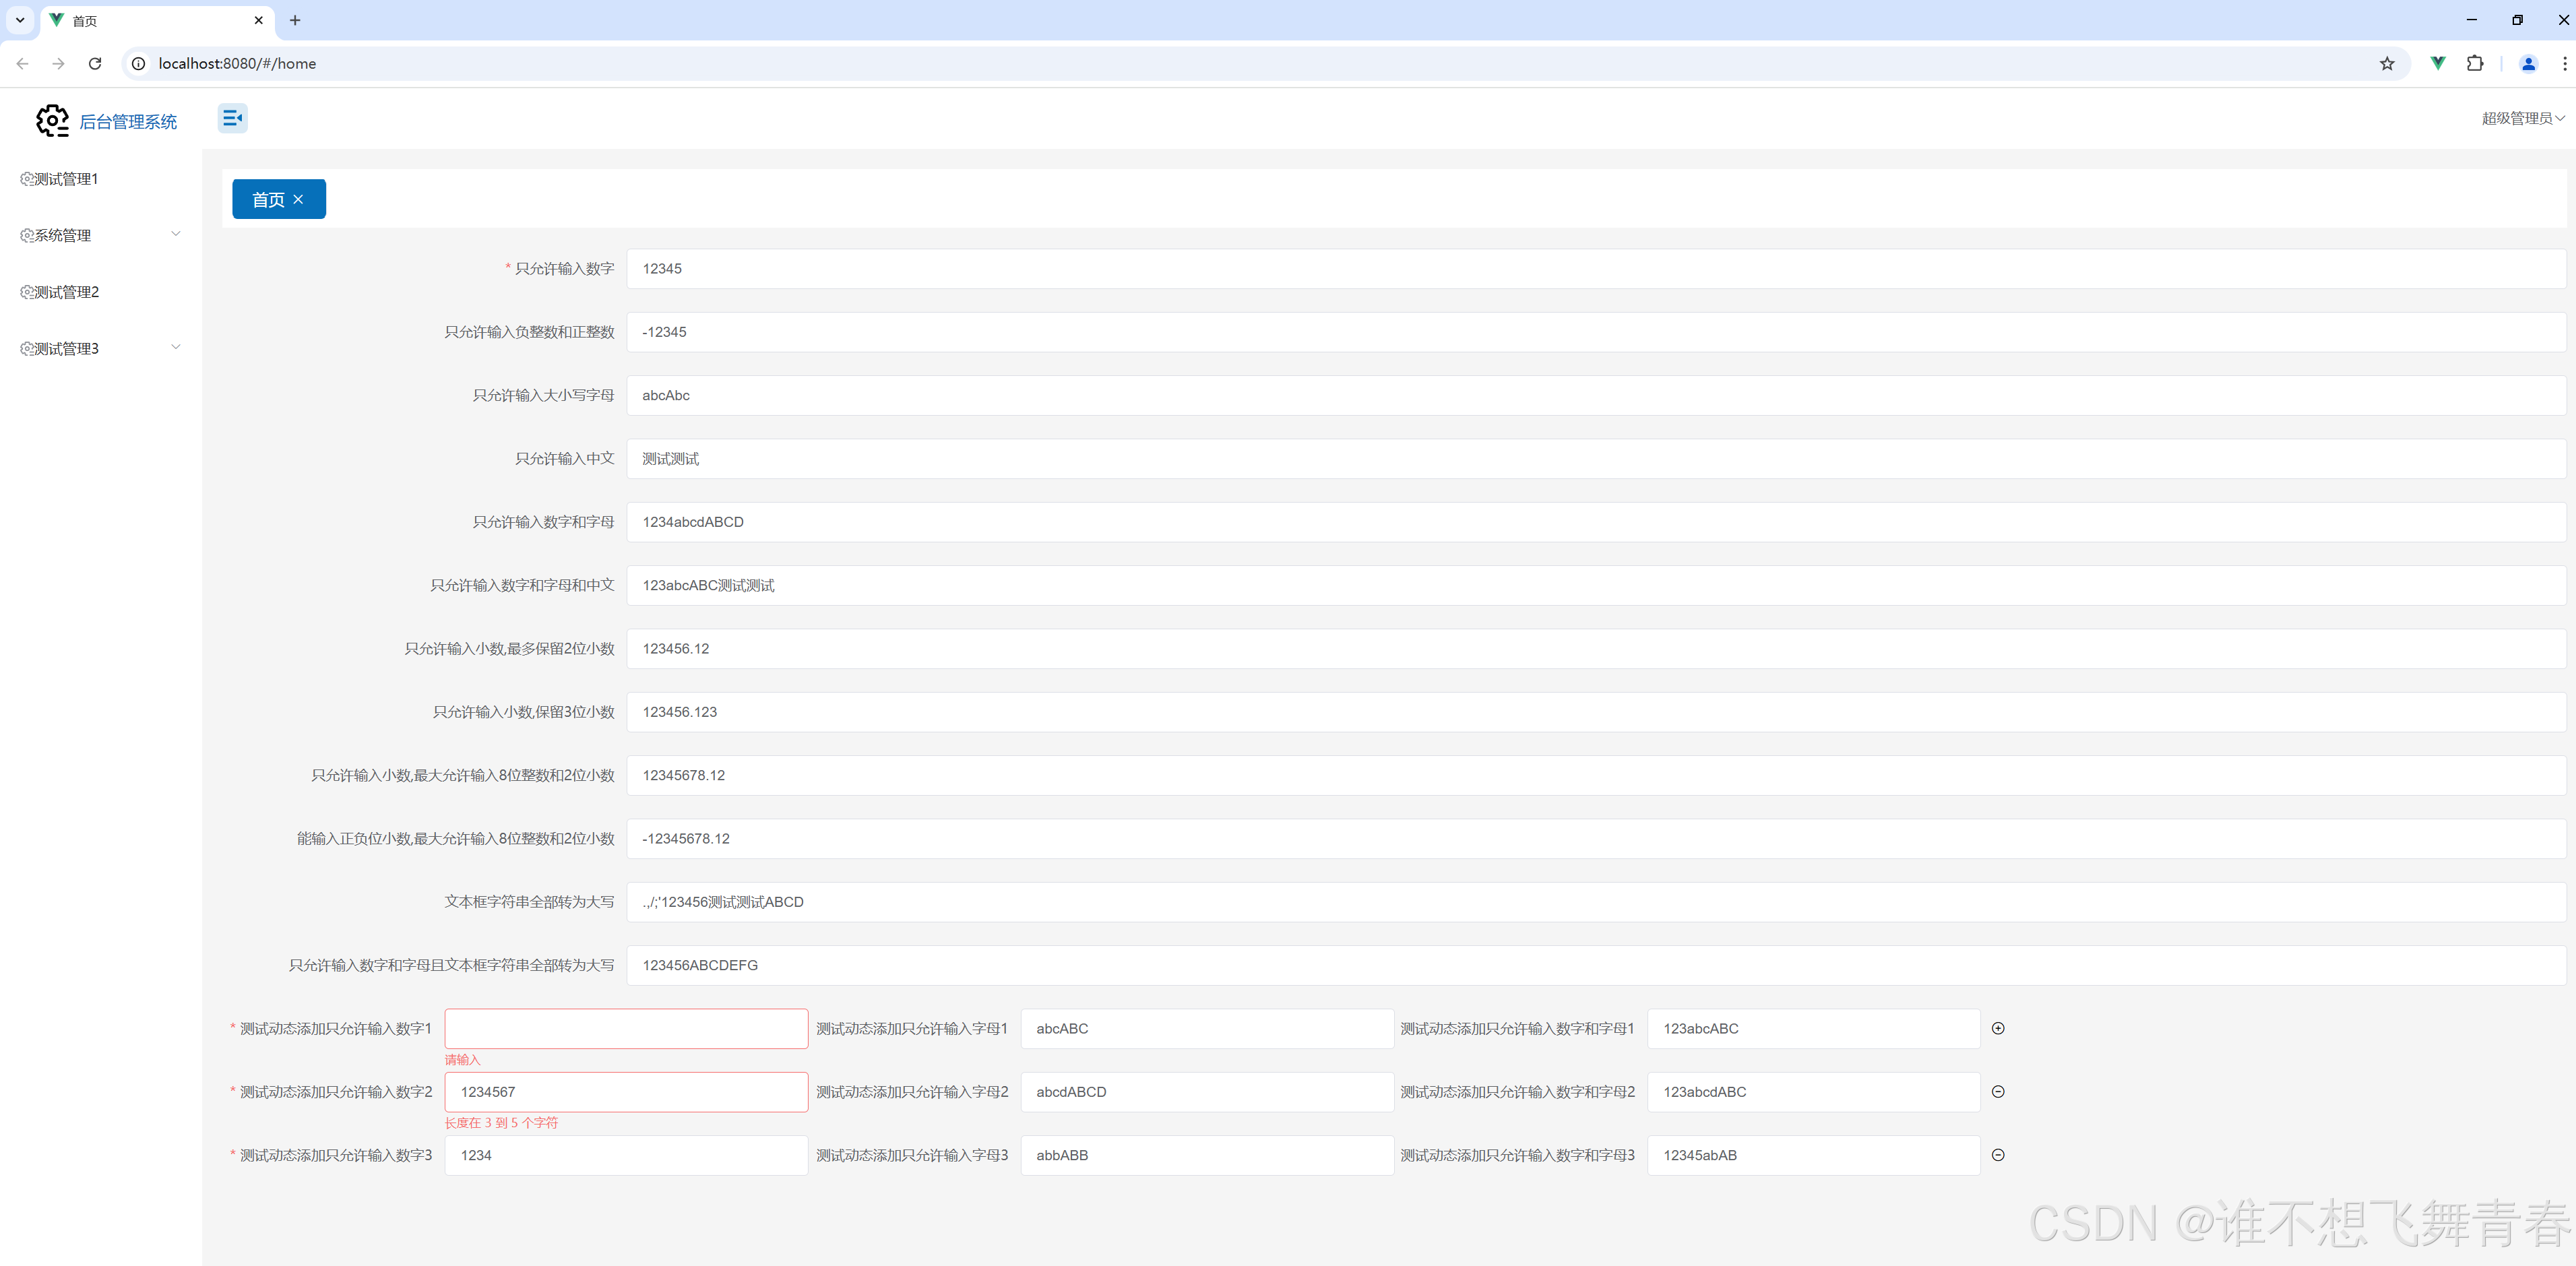Close the 首页 browser tab
The width and height of the screenshot is (2576, 1266).
pyautogui.click(x=258, y=20)
